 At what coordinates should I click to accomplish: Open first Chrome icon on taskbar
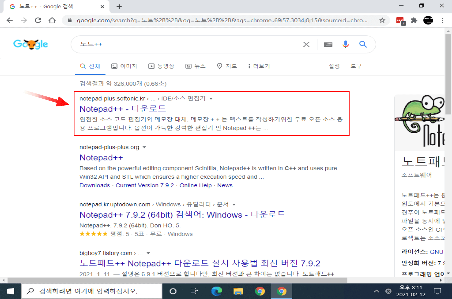[260, 291]
